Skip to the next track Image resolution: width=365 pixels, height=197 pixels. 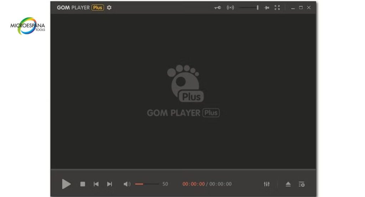tap(109, 184)
